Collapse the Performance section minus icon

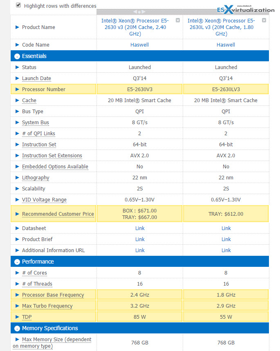tap(17, 262)
